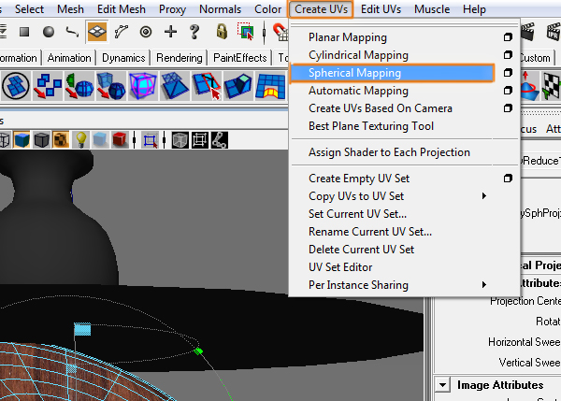Open the Edit Mesh menu

[122, 9]
